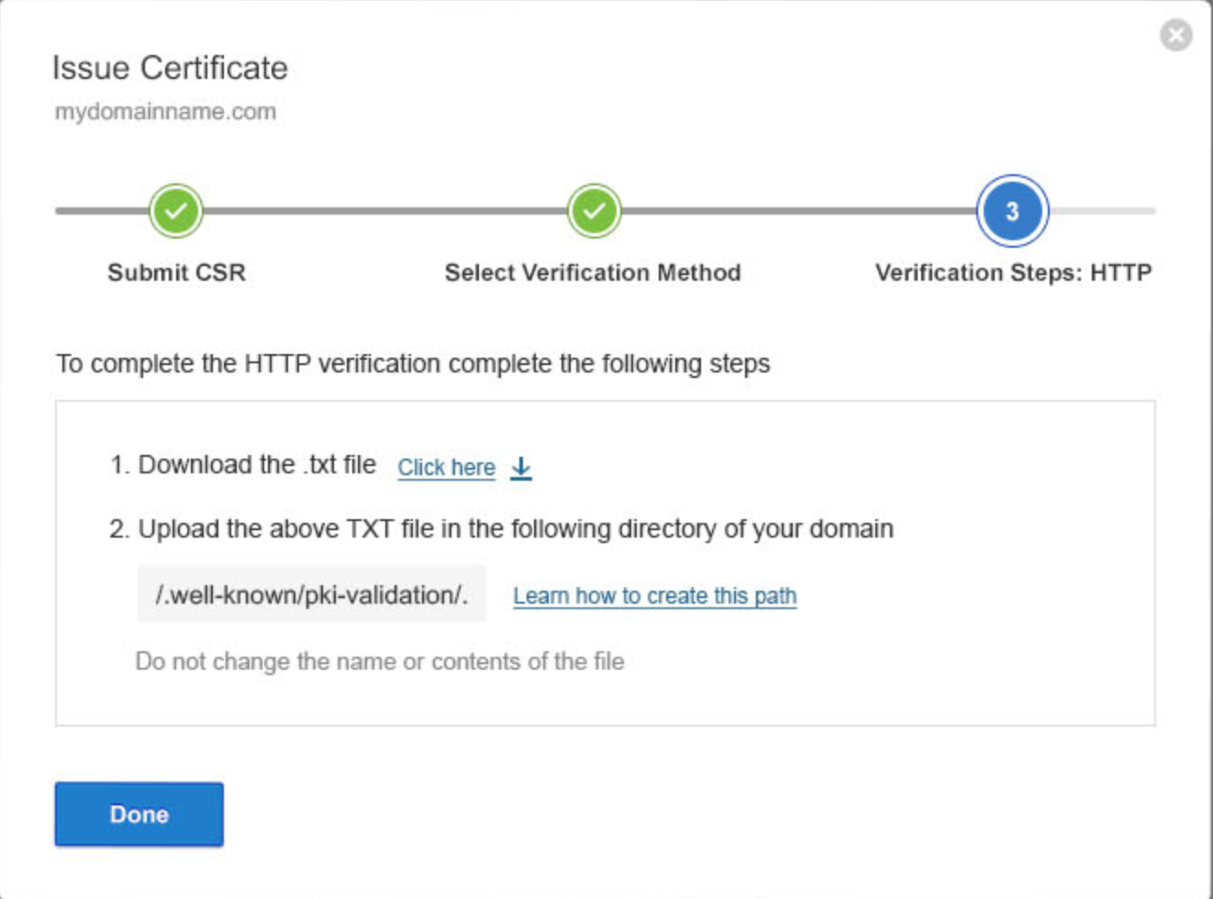This screenshot has width=1213, height=899.
Task: Click the Select Verification Method step label
Action: pyautogui.click(x=594, y=272)
